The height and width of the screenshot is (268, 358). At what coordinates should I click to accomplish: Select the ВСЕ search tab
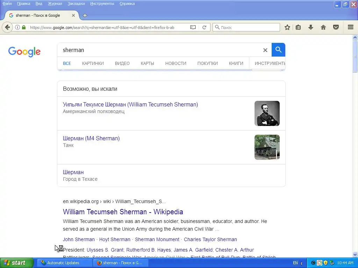tap(67, 64)
